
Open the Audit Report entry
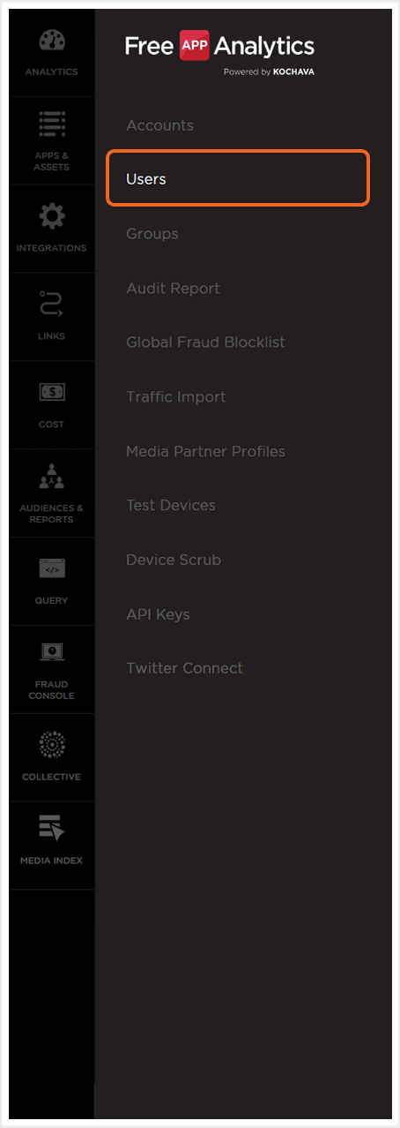tap(173, 289)
